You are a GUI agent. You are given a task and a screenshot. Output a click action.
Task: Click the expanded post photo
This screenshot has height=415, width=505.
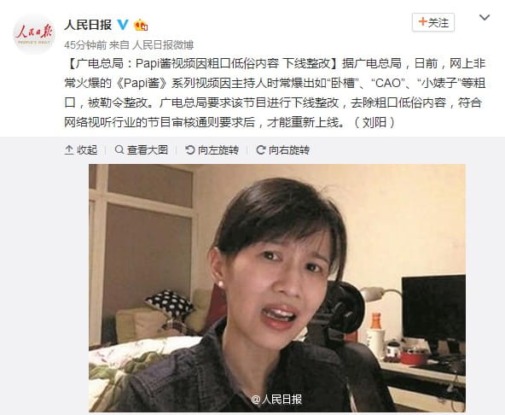pyautogui.click(x=277, y=288)
